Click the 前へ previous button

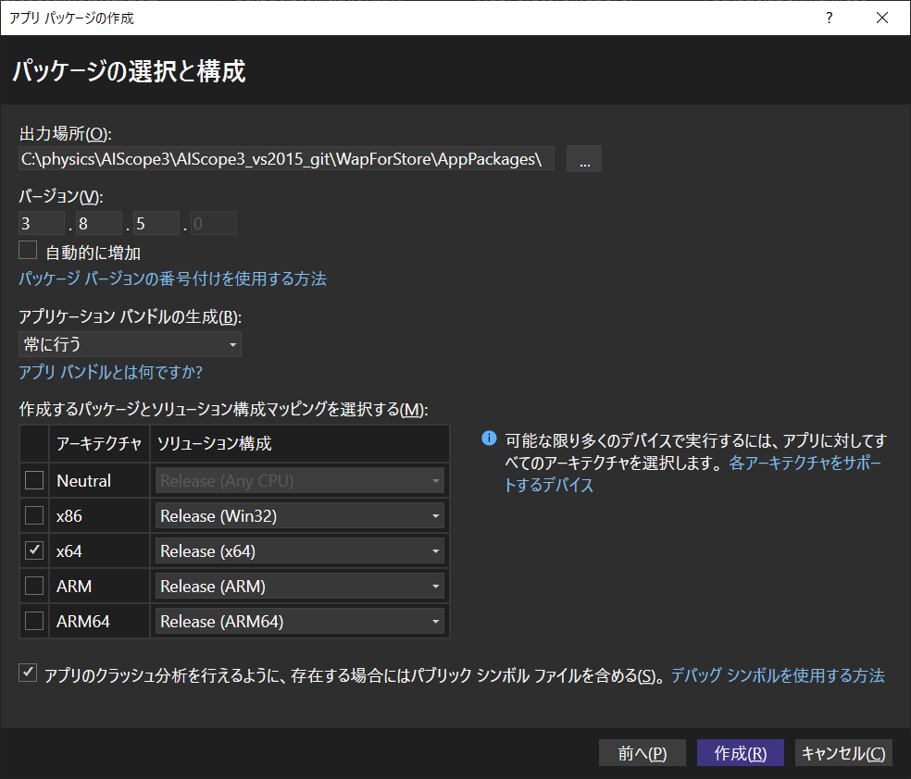pyautogui.click(x=642, y=752)
